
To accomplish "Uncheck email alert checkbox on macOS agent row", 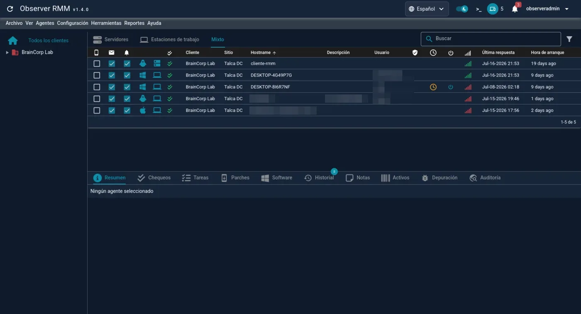I will [x=112, y=111].
